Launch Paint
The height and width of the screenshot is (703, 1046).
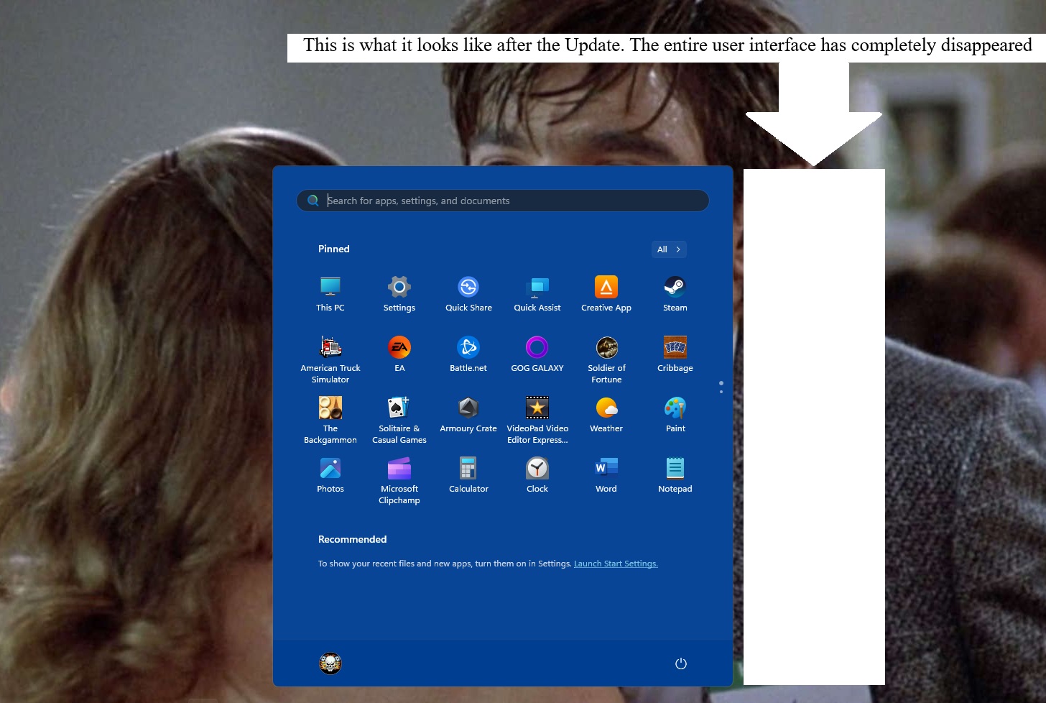675,414
